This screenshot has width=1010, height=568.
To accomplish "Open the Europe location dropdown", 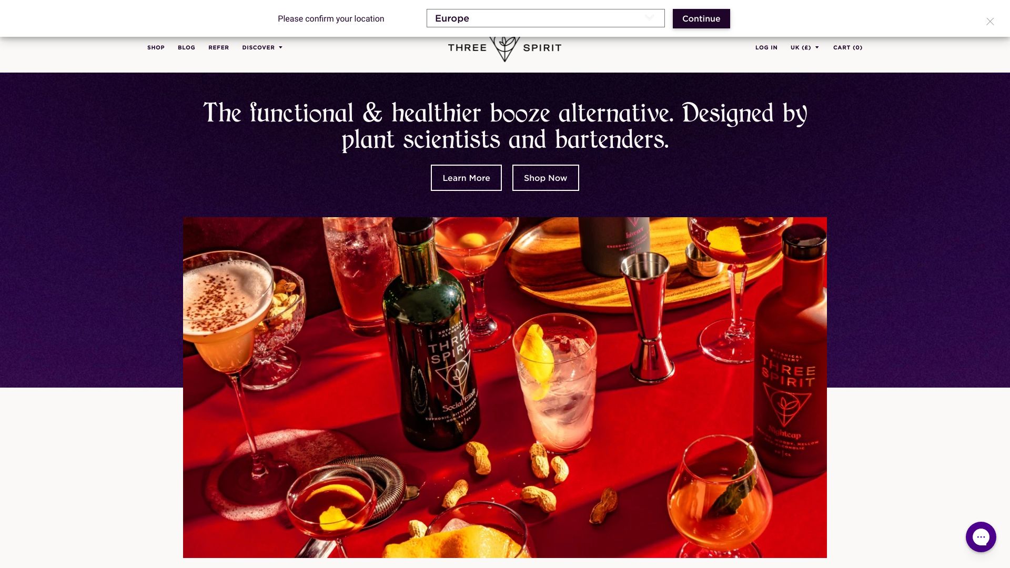I will tap(546, 18).
